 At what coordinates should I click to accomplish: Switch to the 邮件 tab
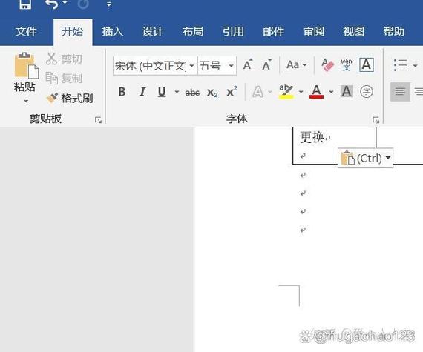pyautogui.click(x=273, y=32)
